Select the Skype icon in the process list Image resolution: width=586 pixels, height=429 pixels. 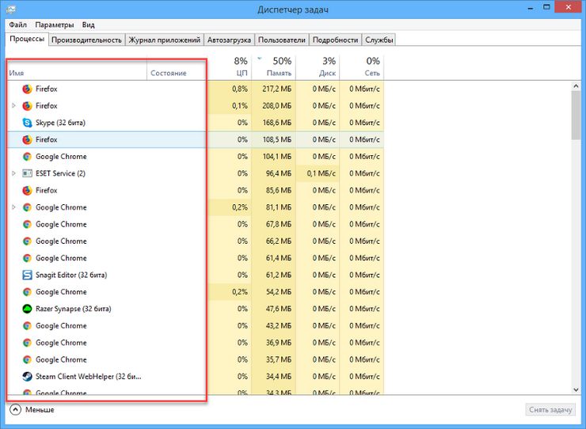click(27, 123)
